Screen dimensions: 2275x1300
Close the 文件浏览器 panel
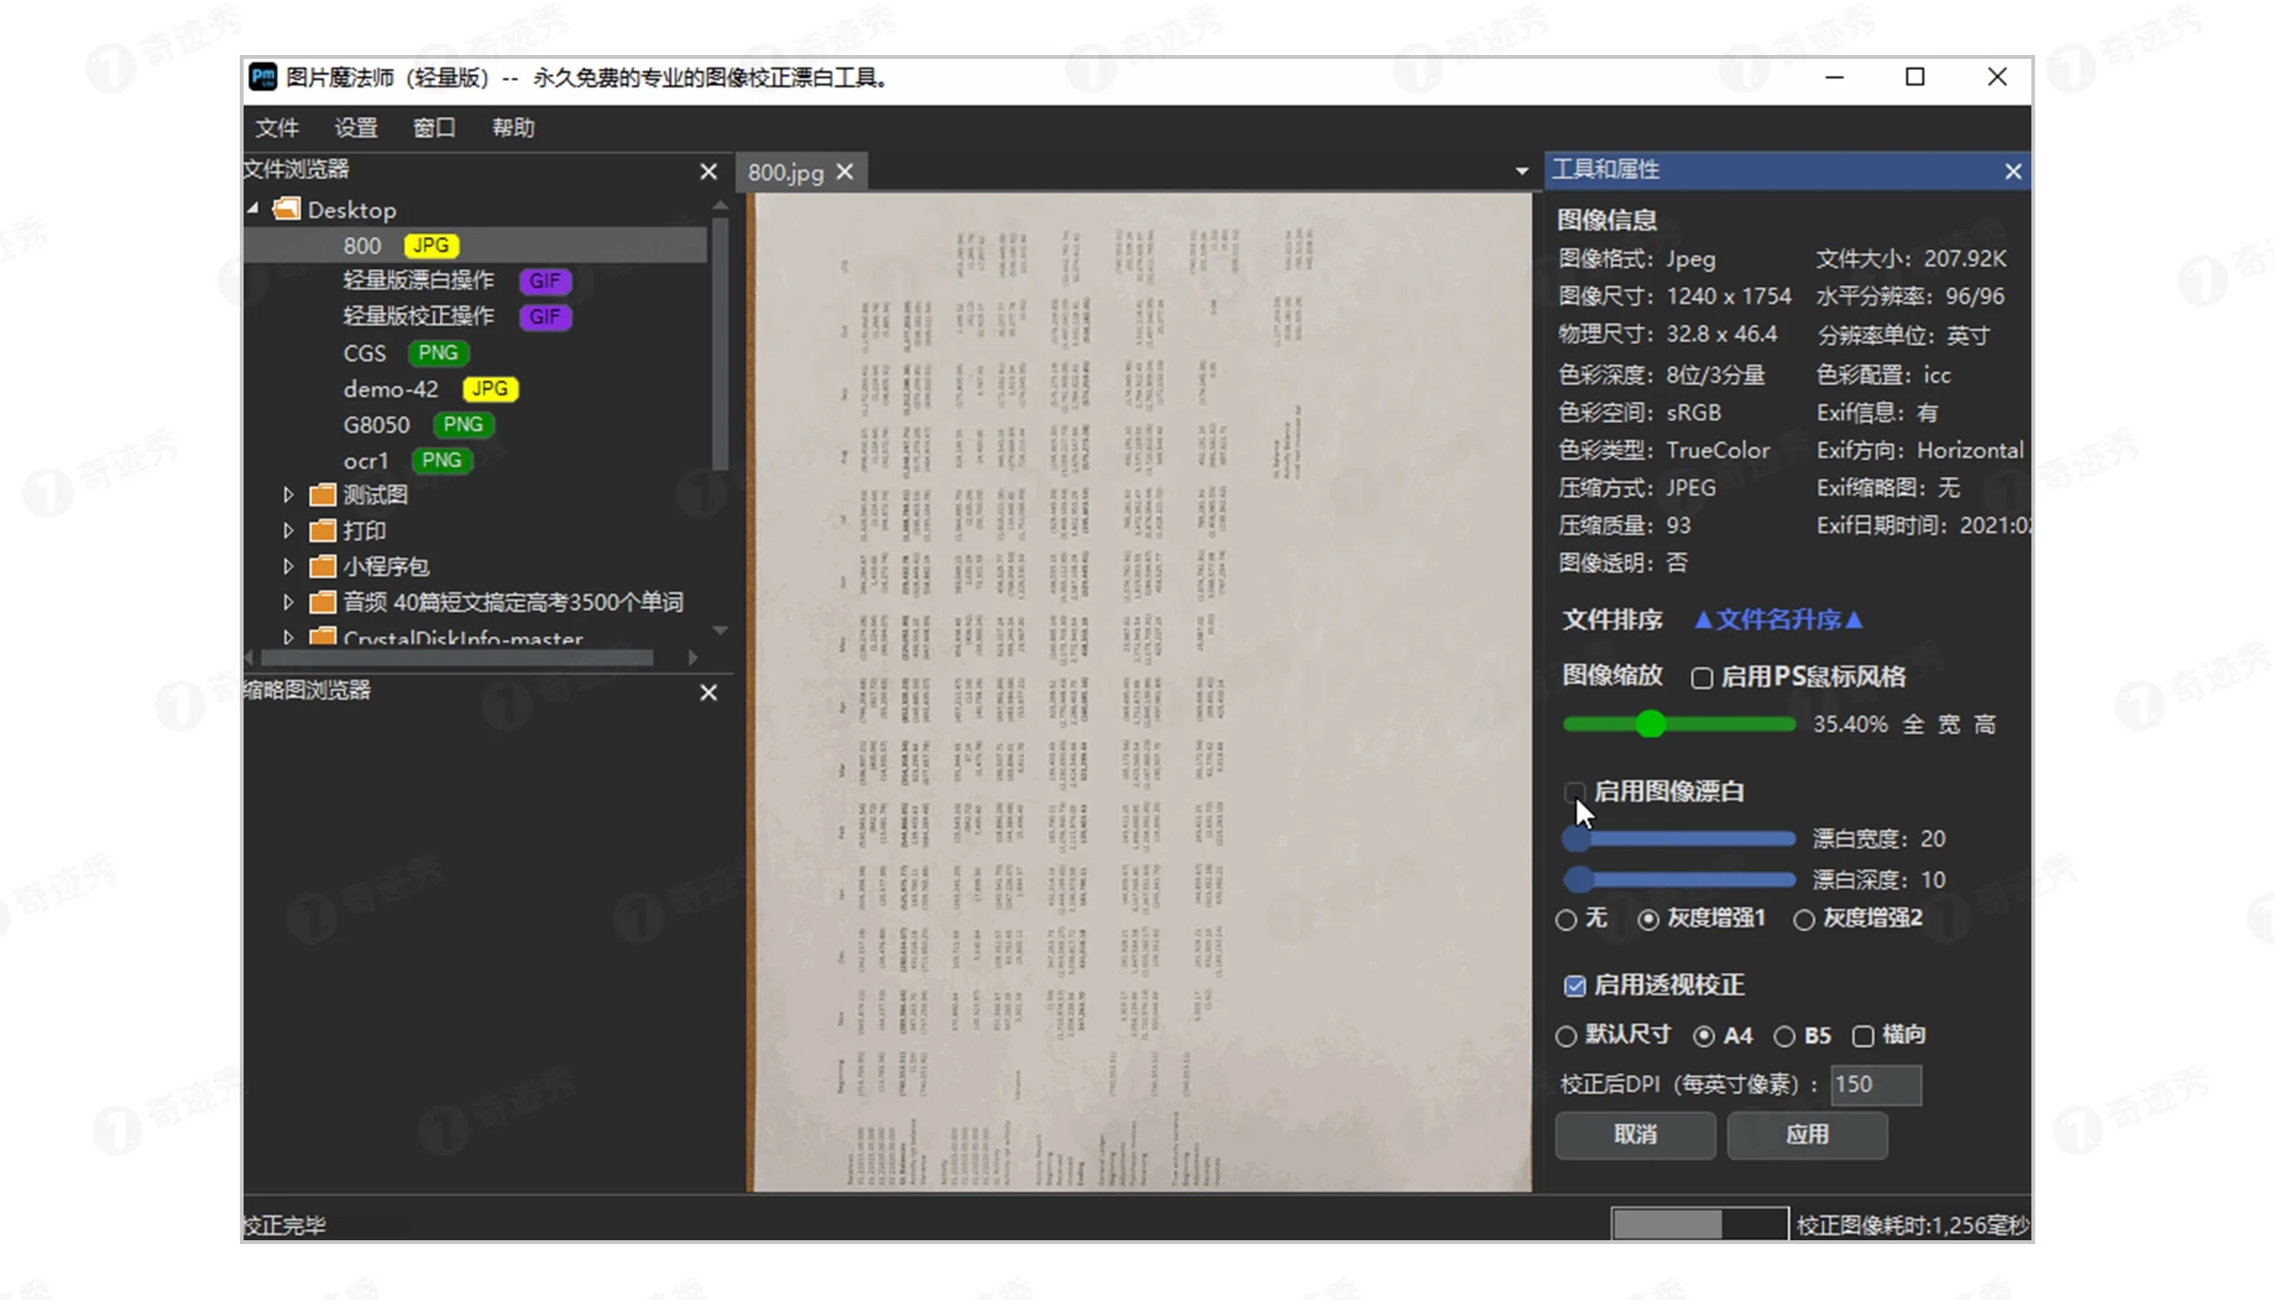click(x=708, y=171)
